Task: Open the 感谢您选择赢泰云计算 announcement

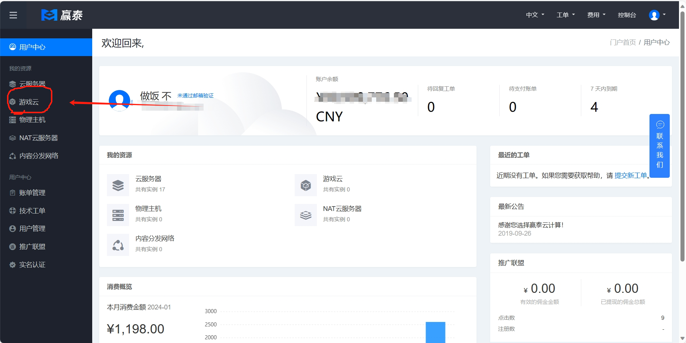Action: (x=531, y=225)
